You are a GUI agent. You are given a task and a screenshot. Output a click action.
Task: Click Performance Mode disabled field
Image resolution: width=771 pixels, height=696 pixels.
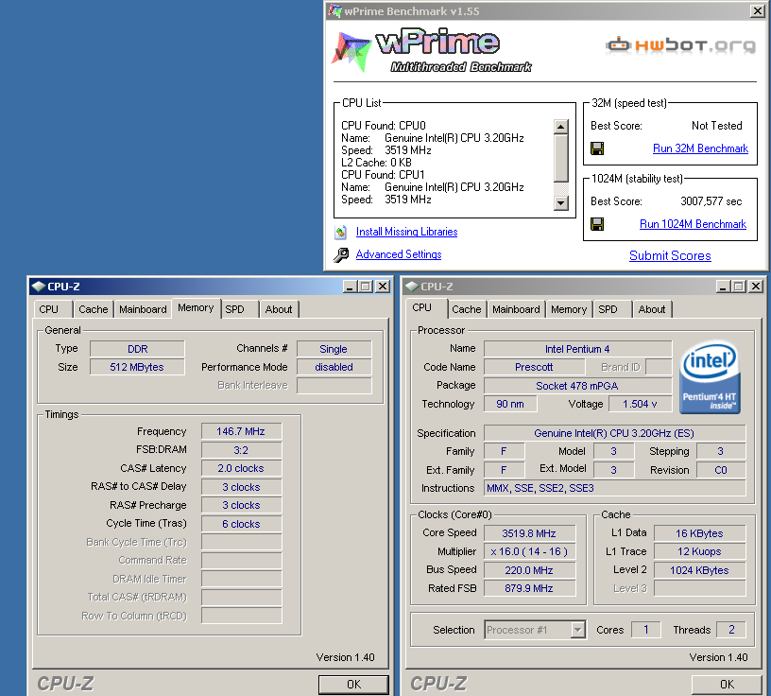click(334, 367)
